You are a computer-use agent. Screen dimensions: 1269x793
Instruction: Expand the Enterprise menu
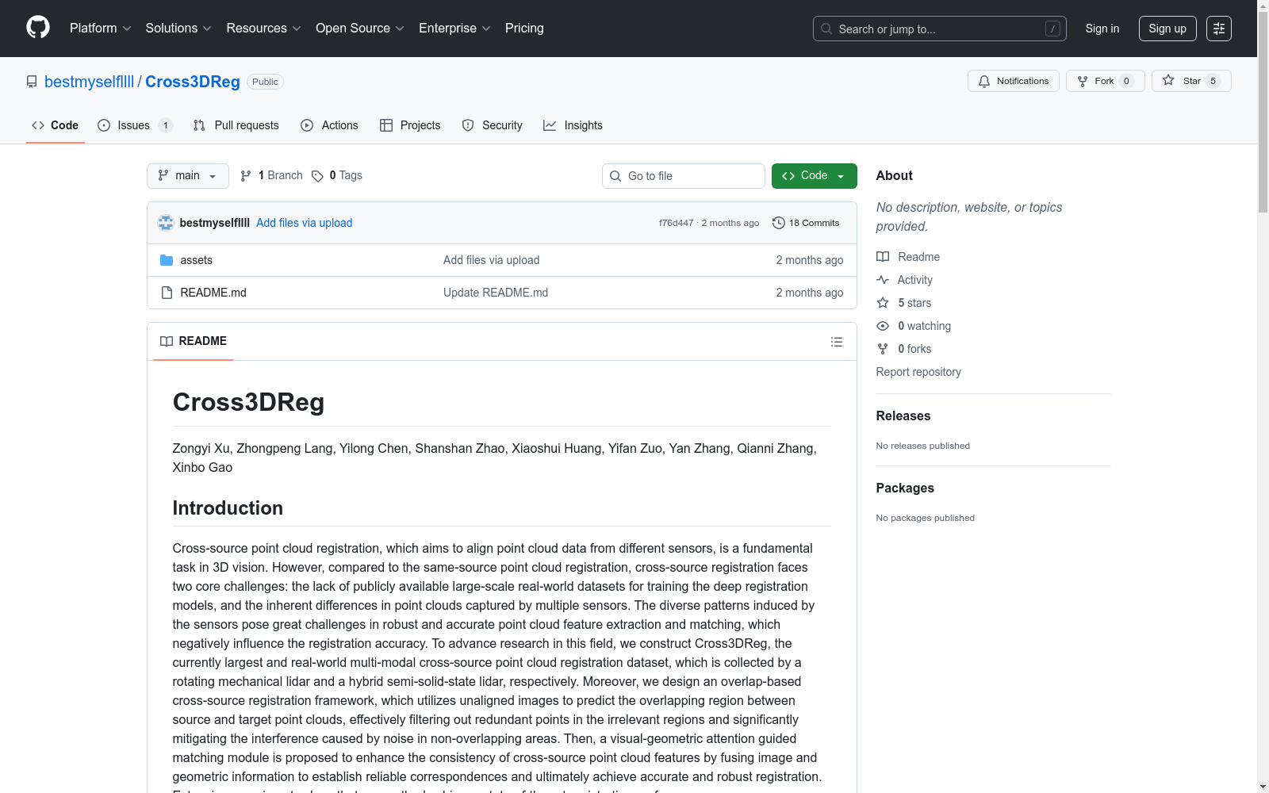click(455, 29)
